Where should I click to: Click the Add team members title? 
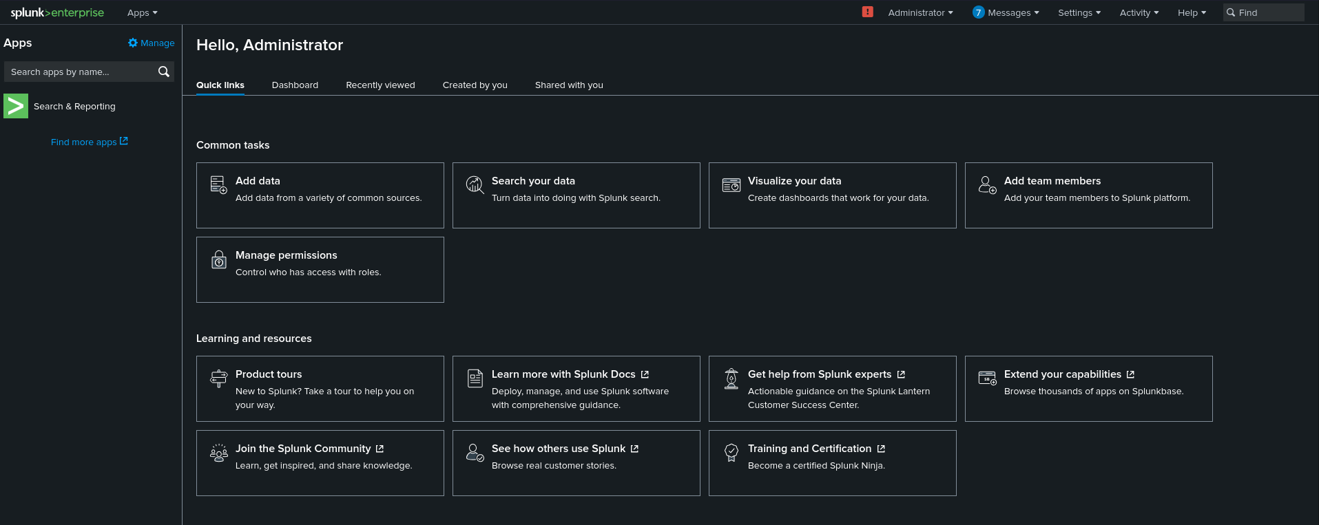[1052, 181]
